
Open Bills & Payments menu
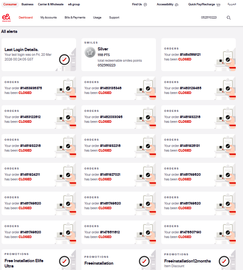pyautogui.click(x=75, y=18)
